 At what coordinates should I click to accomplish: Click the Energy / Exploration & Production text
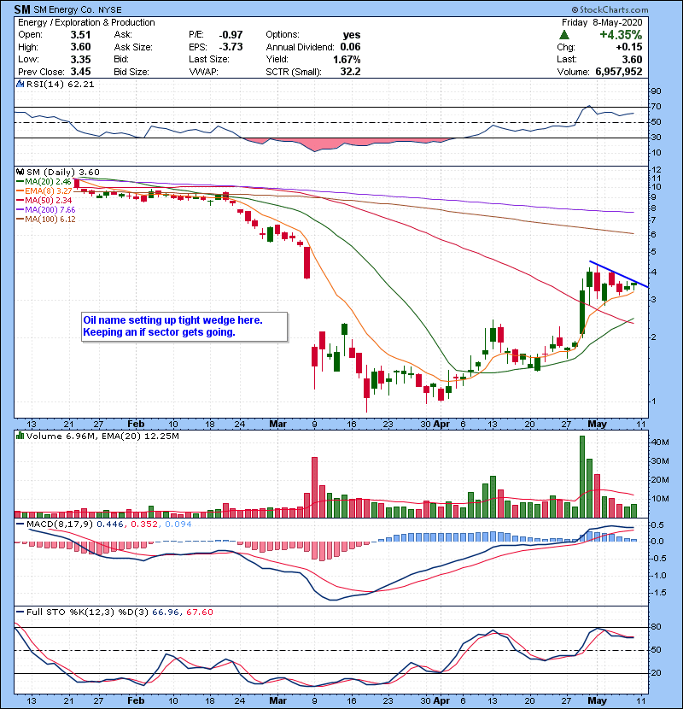(x=86, y=22)
